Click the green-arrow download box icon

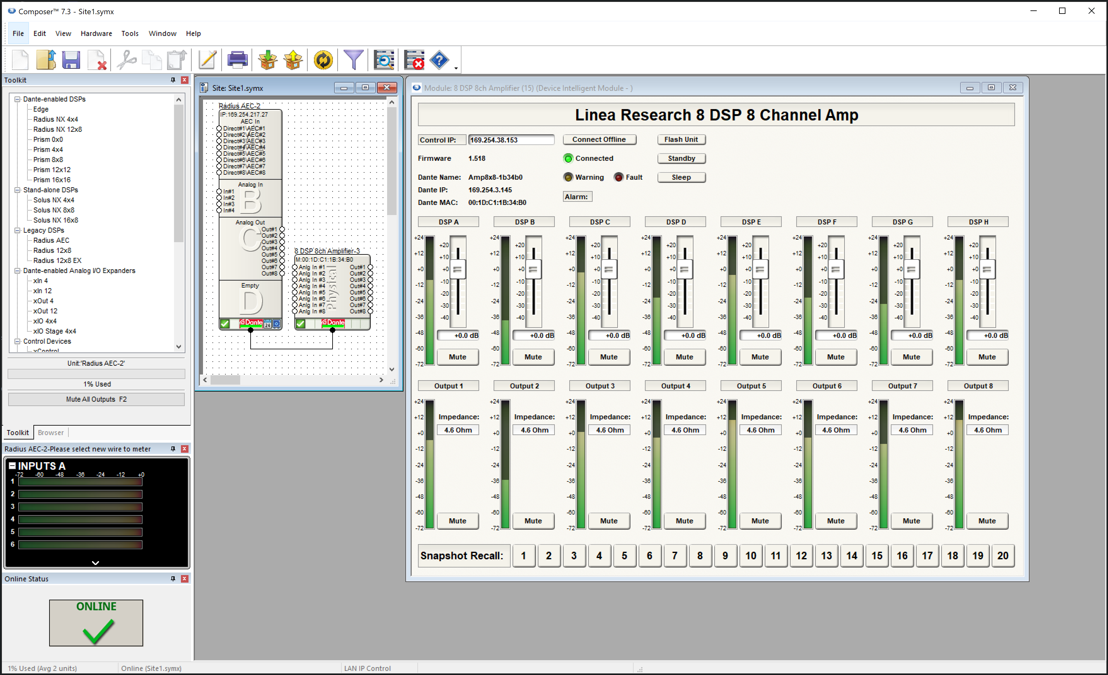[268, 60]
